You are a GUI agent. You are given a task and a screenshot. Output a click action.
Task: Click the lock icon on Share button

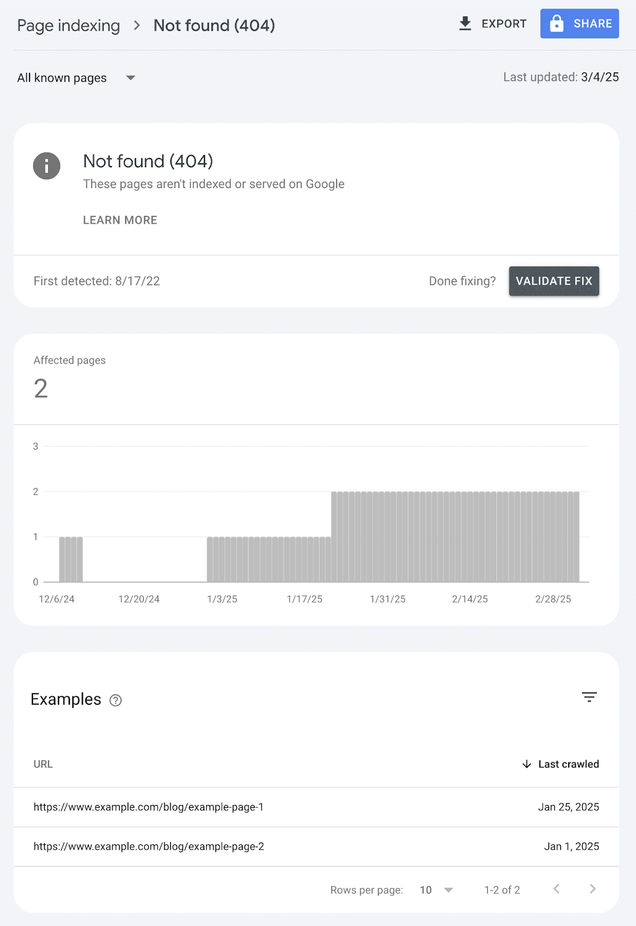(x=556, y=24)
